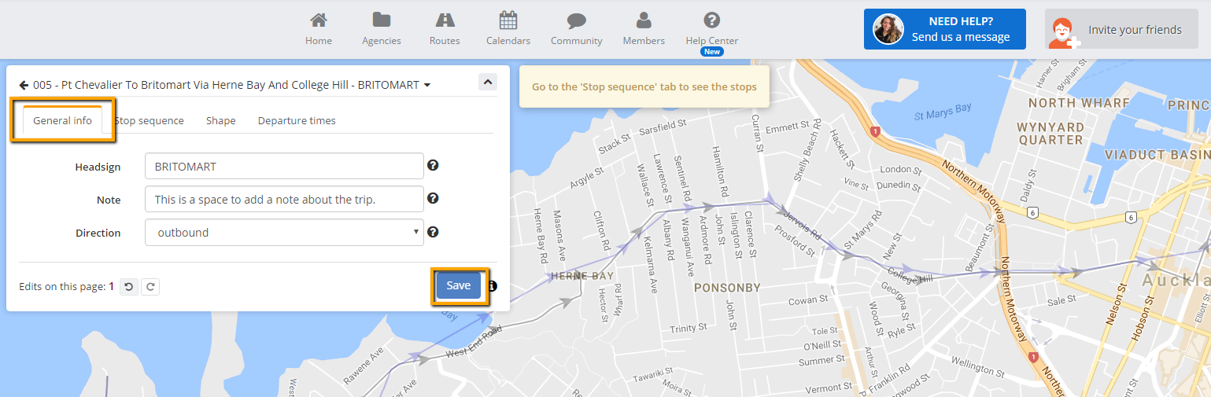
Task: Open the Direction dropdown showing outbound
Action: (284, 232)
